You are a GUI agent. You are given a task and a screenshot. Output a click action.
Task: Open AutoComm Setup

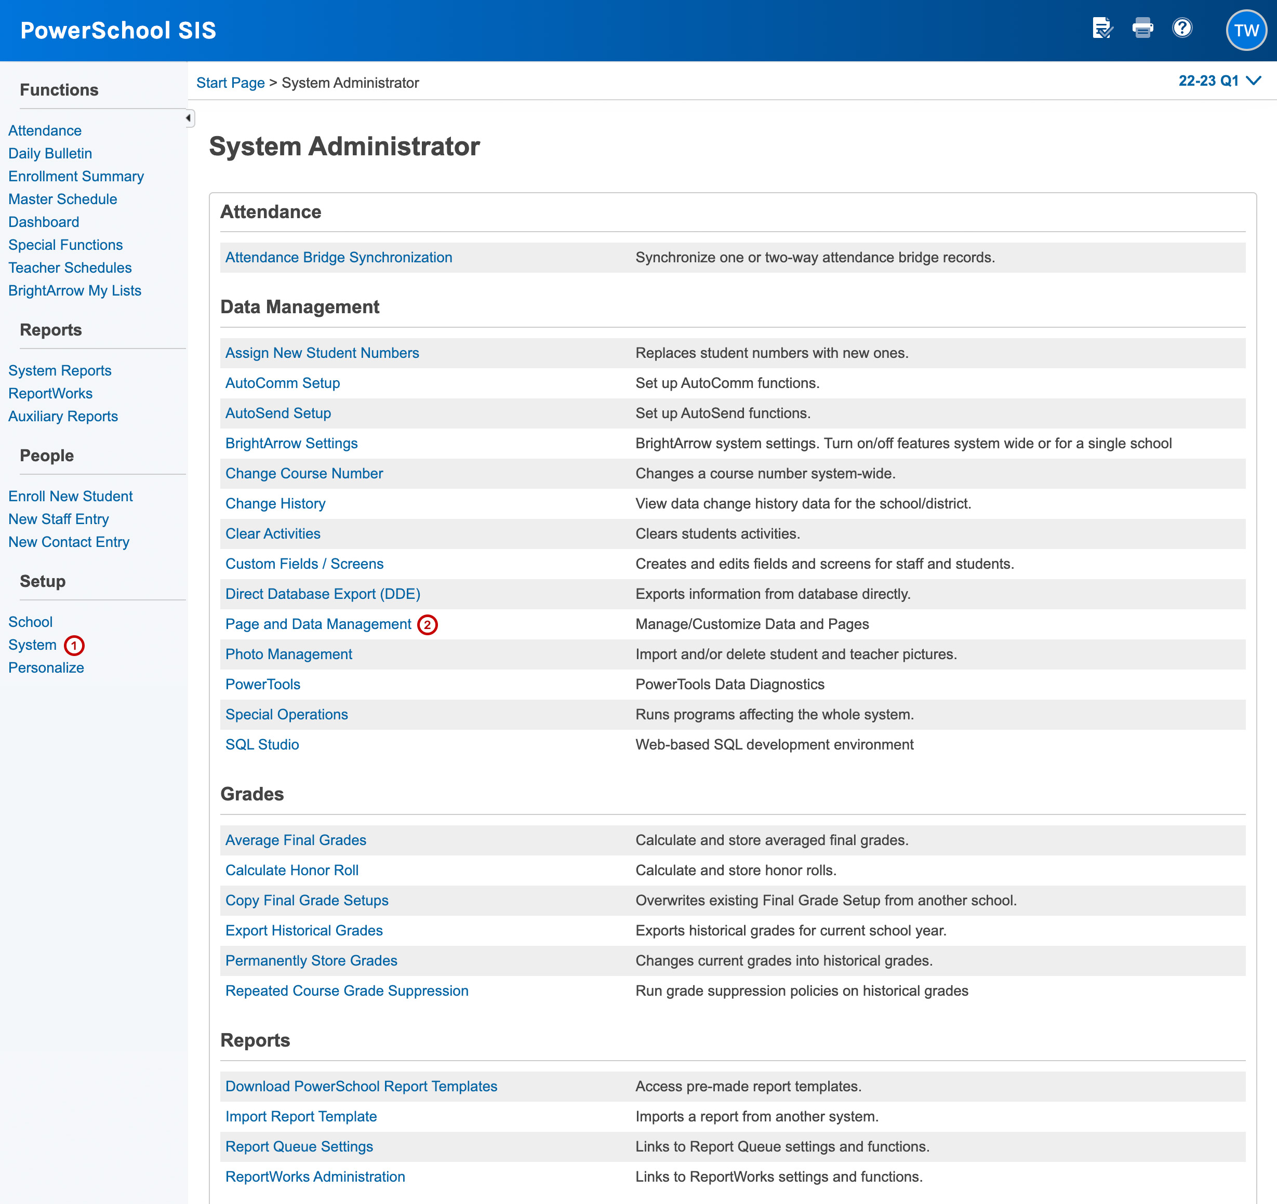click(x=283, y=383)
